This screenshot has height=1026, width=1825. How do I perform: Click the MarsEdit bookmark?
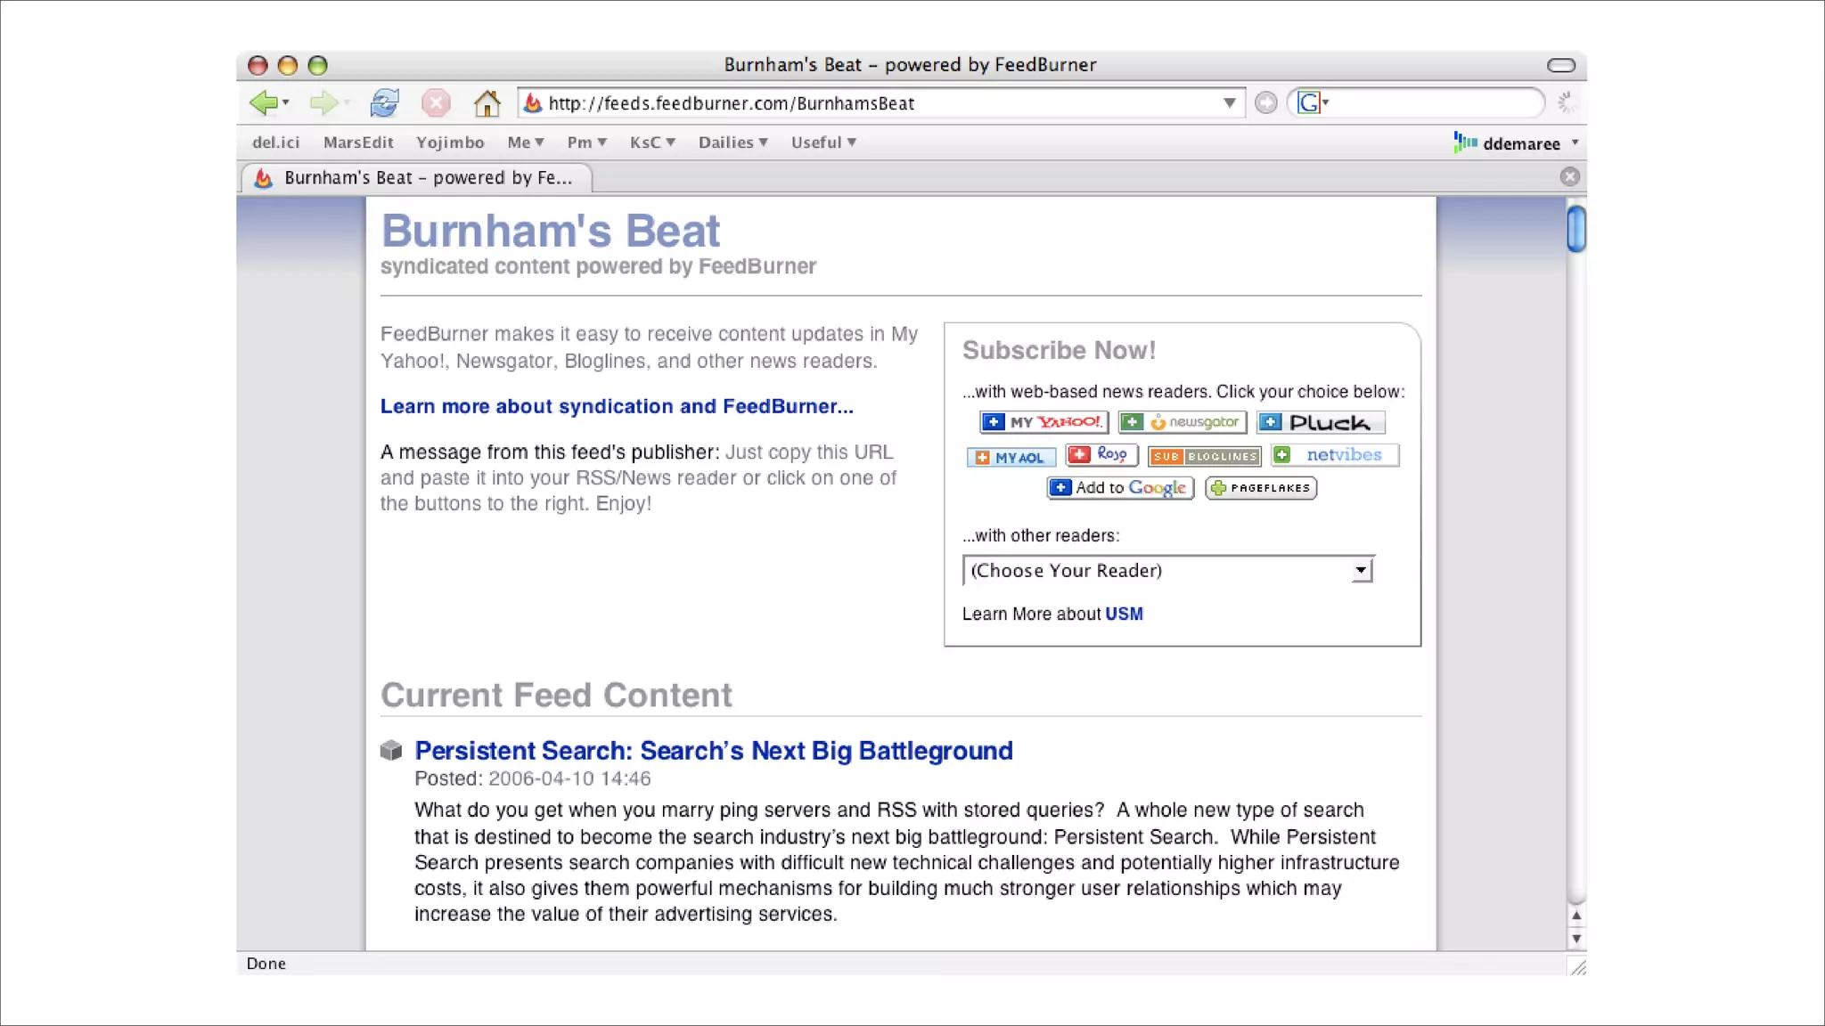click(x=358, y=142)
